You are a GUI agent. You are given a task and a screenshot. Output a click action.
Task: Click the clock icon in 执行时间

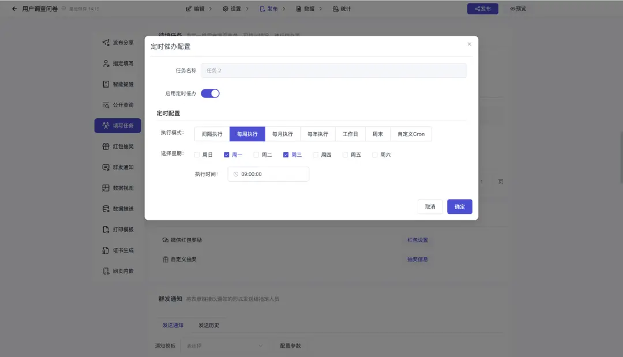(235, 174)
